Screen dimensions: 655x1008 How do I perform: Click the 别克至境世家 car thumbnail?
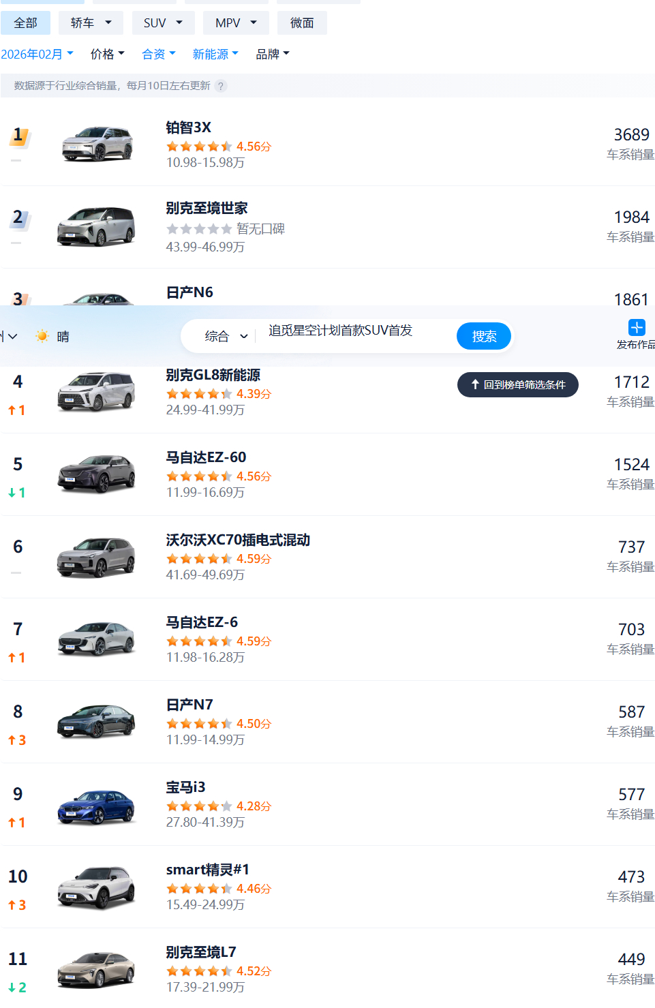coord(96,226)
